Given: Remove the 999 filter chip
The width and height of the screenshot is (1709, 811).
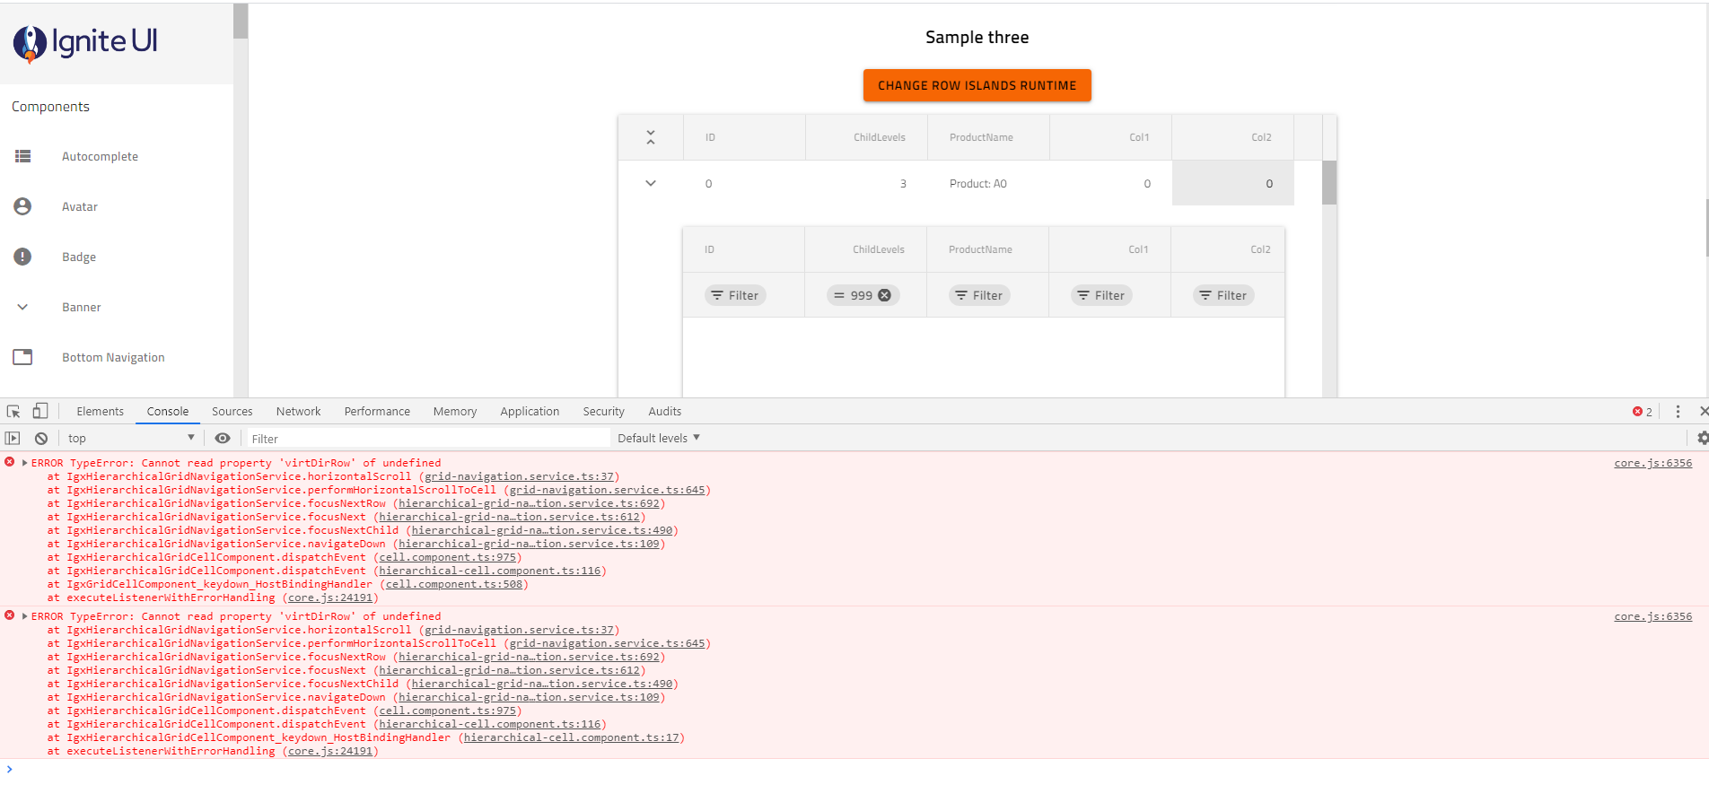Looking at the screenshot, I should coord(885,294).
